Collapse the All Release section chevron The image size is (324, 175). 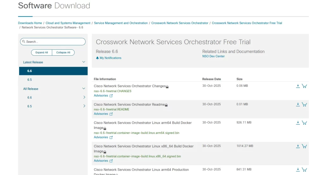84,88
